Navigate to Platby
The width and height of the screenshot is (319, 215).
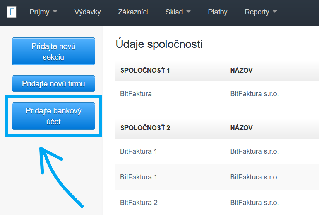[x=218, y=12]
